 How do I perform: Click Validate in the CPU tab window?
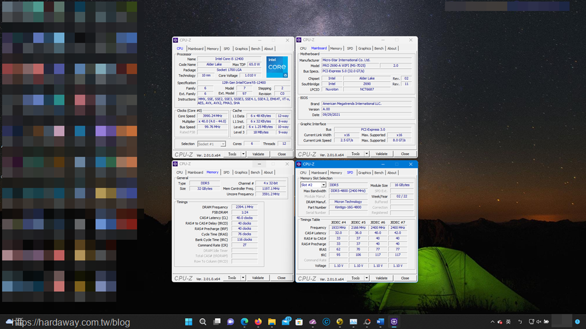tap(258, 154)
